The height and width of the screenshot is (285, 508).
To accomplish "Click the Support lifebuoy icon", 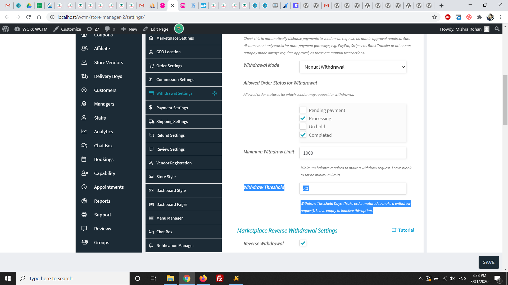I will pos(84,215).
